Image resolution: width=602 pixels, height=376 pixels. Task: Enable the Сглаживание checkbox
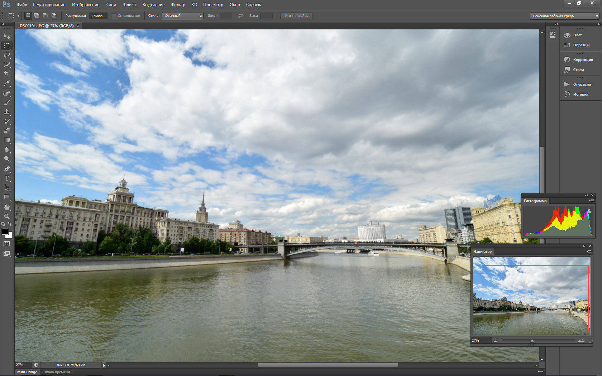(114, 16)
